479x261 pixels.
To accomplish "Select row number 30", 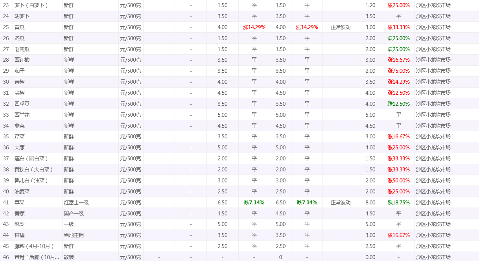I will coord(6,82).
